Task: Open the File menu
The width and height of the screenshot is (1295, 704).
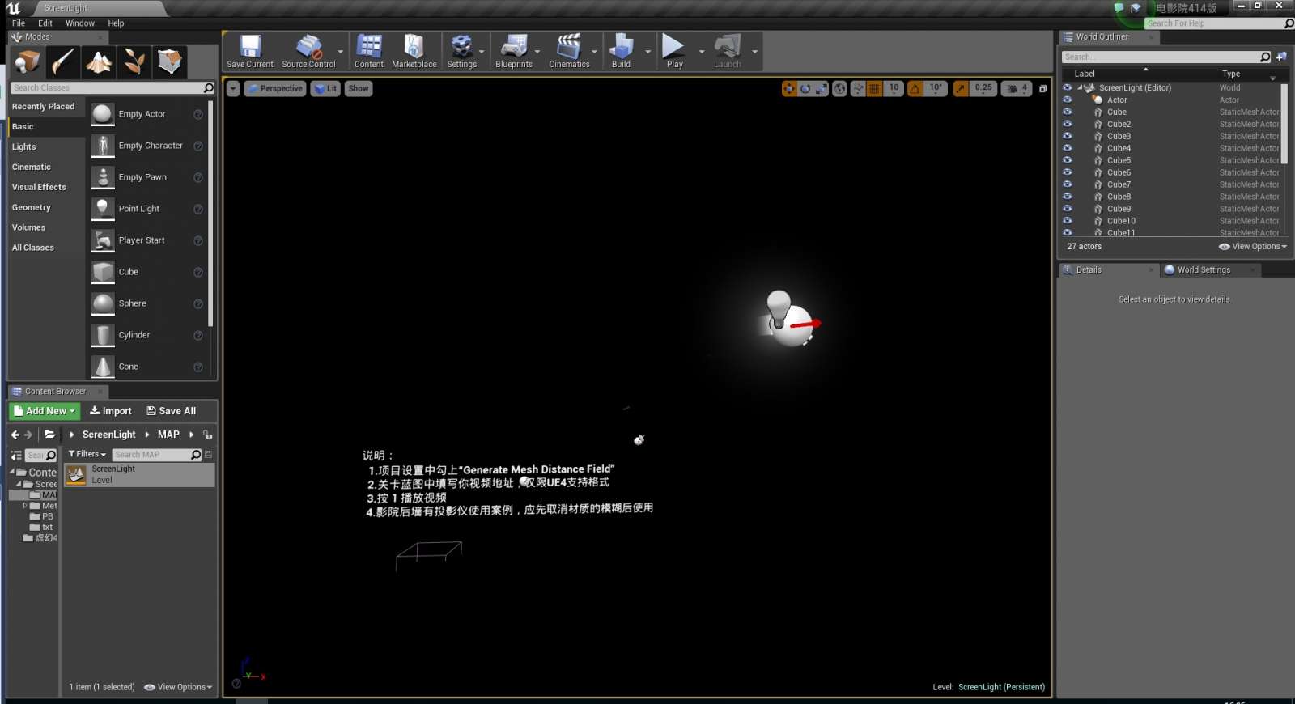Action: (19, 23)
